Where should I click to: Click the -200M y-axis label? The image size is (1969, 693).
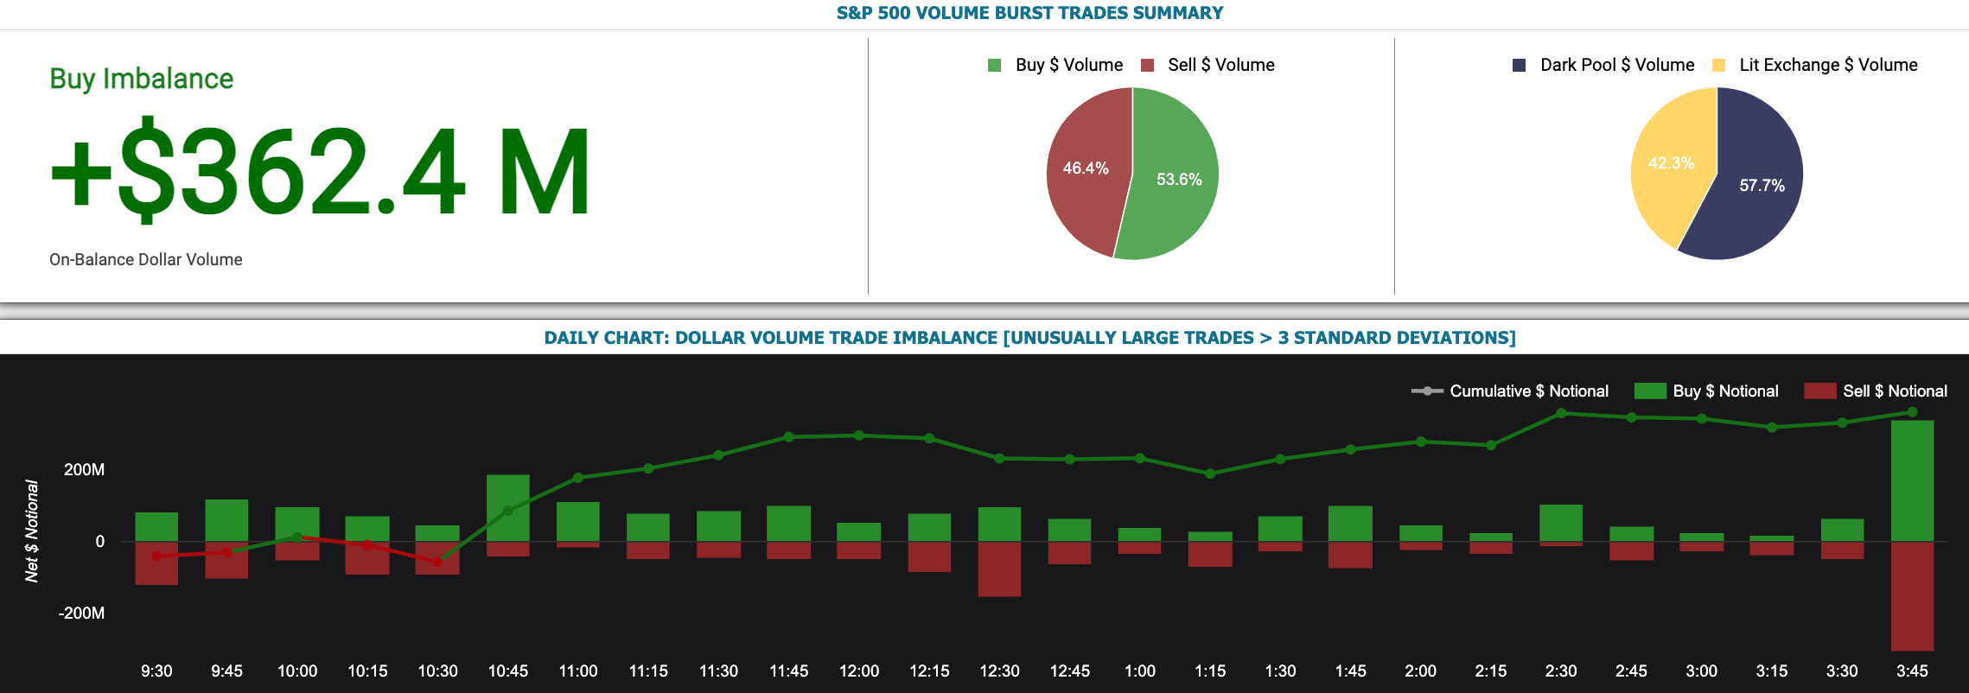pyautogui.click(x=81, y=613)
